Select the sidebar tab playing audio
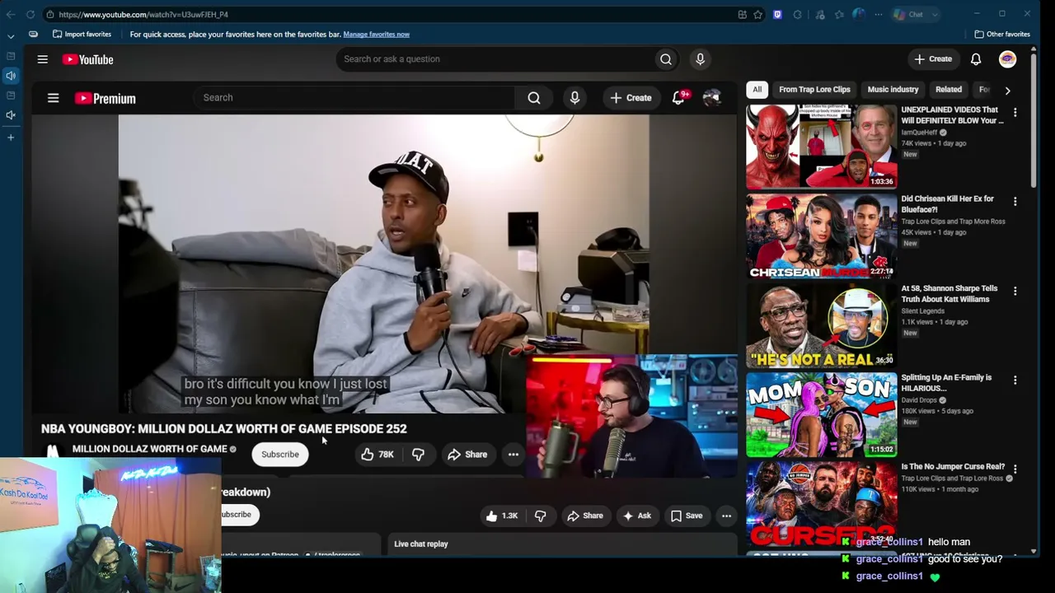 tap(11, 76)
